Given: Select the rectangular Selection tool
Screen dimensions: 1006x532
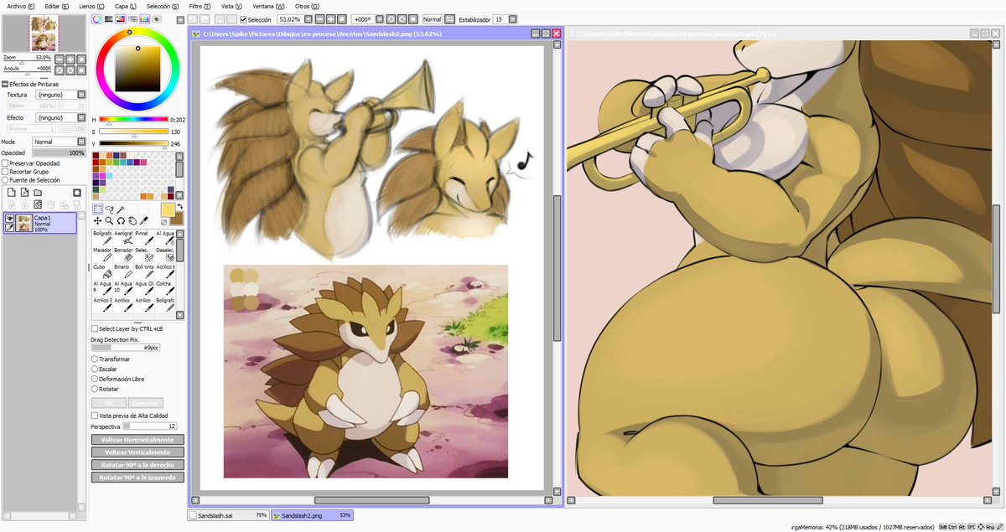Looking at the screenshot, I should [97, 209].
